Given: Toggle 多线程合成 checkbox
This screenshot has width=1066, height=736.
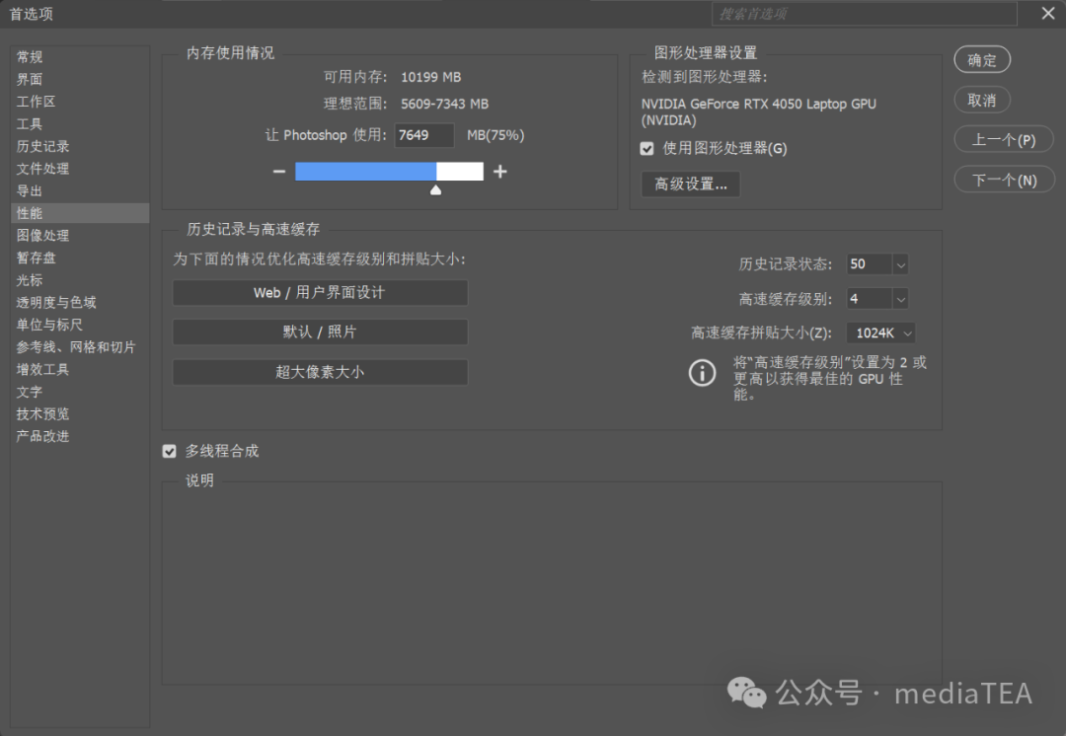Looking at the screenshot, I should 170,451.
